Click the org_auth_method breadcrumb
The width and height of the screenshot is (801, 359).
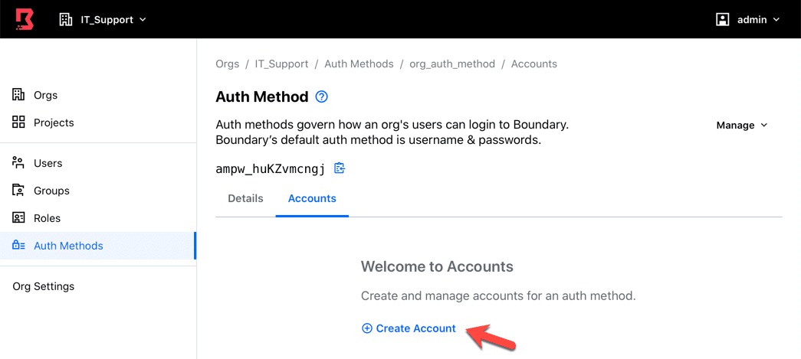(x=452, y=64)
